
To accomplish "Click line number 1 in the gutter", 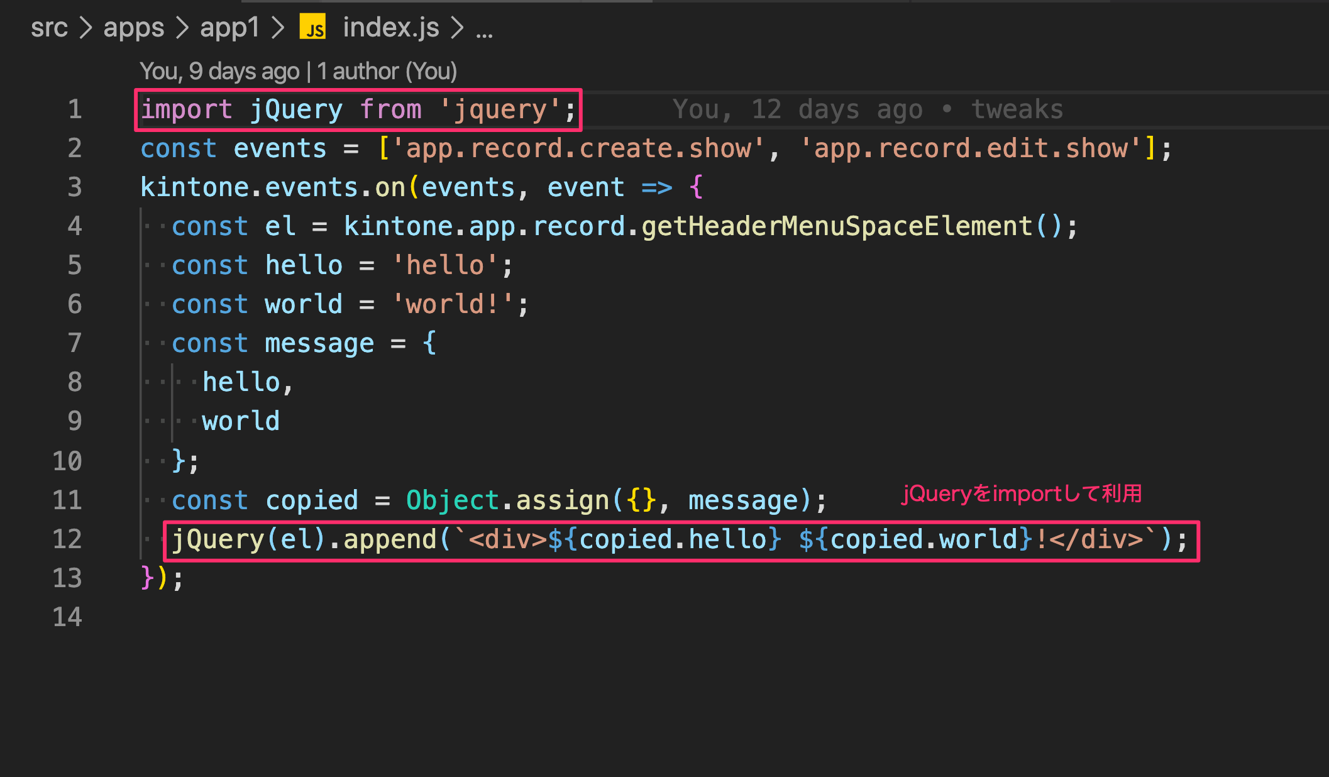I will pyautogui.click(x=75, y=109).
